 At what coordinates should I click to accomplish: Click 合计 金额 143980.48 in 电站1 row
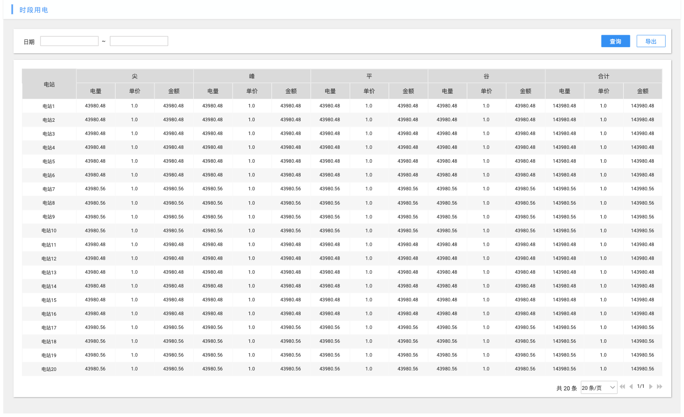(643, 106)
